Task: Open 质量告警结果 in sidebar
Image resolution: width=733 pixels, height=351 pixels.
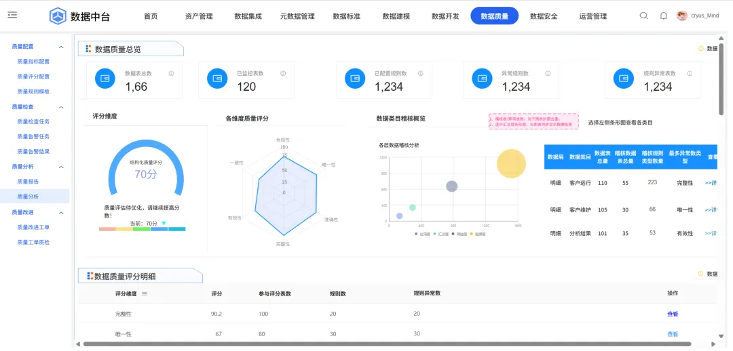Action: click(x=33, y=151)
